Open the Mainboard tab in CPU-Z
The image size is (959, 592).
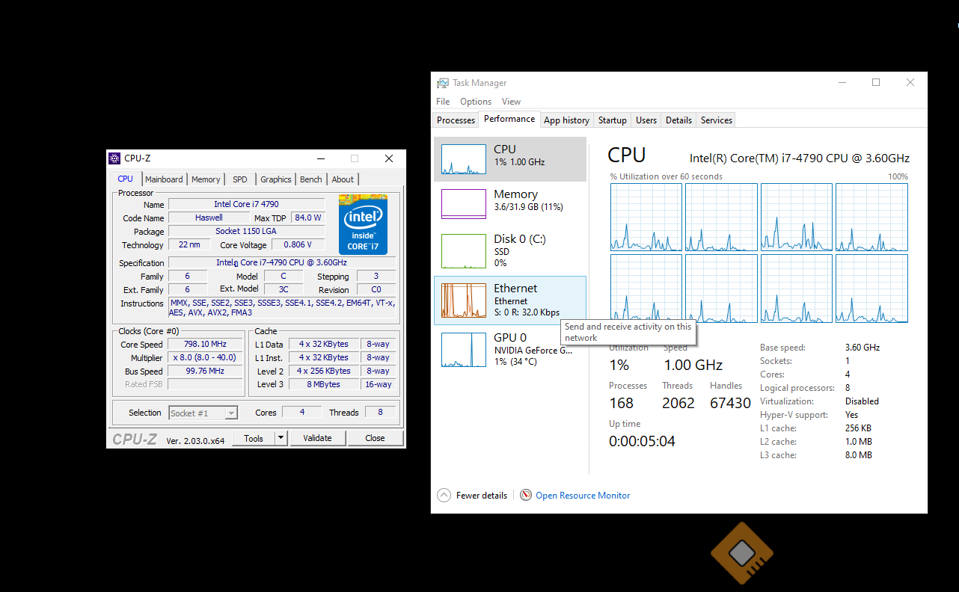[164, 179]
